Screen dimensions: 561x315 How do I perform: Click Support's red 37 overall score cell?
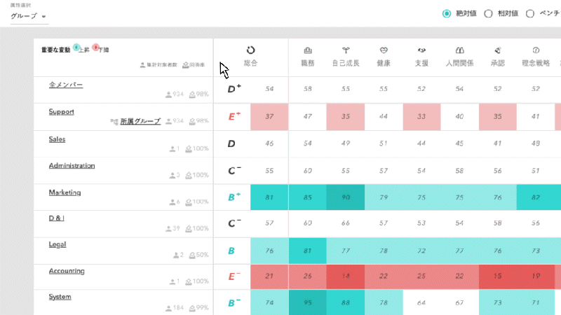click(269, 117)
